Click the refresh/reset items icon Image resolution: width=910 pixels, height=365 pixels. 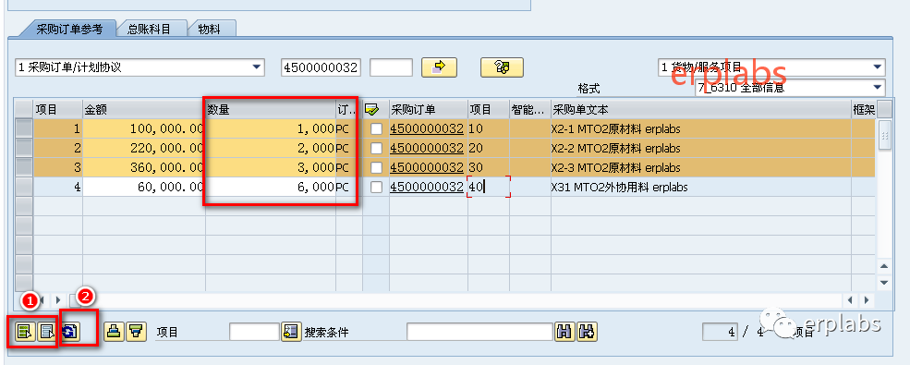[70, 332]
